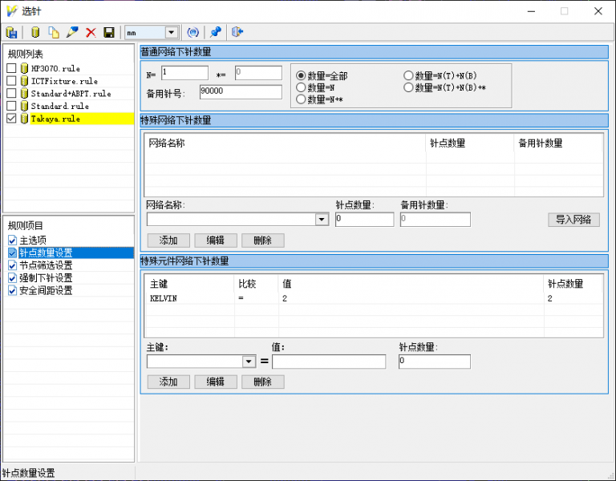The image size is (616, 481).
Task: Open the 主选项 rule item
Action: coord(33,240)
